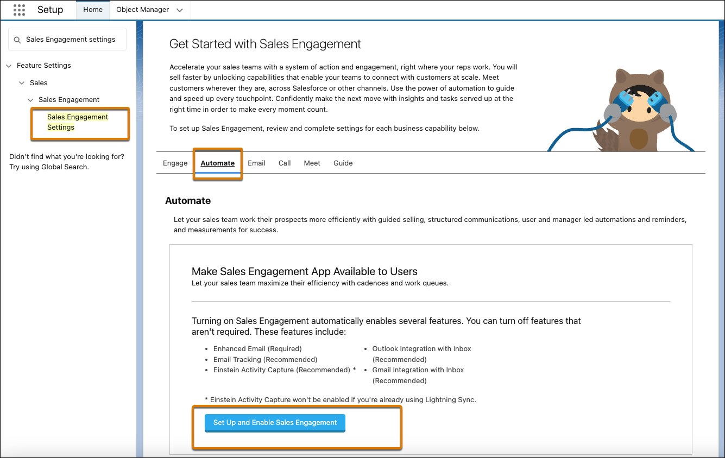
Task: Collapse the Feature Settings tree node
Action: (x=9, y=66)
